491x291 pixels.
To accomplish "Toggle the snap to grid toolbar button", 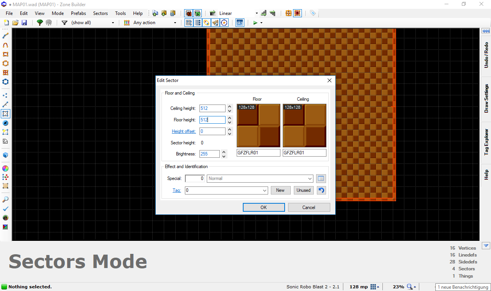I will tap(188, 23).
